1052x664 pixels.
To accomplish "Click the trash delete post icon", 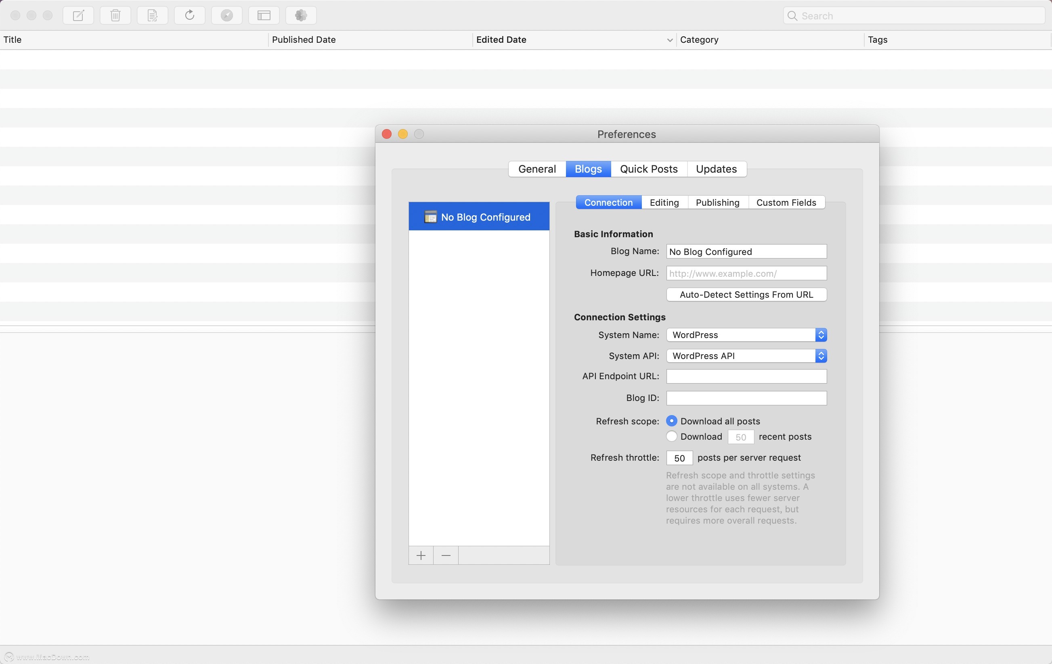I will tap(115, 16).
